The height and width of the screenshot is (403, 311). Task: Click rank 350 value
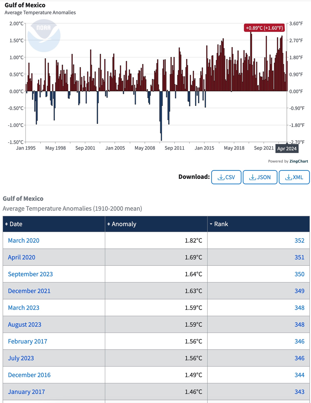pyautogui.click(x=299, y=274)
